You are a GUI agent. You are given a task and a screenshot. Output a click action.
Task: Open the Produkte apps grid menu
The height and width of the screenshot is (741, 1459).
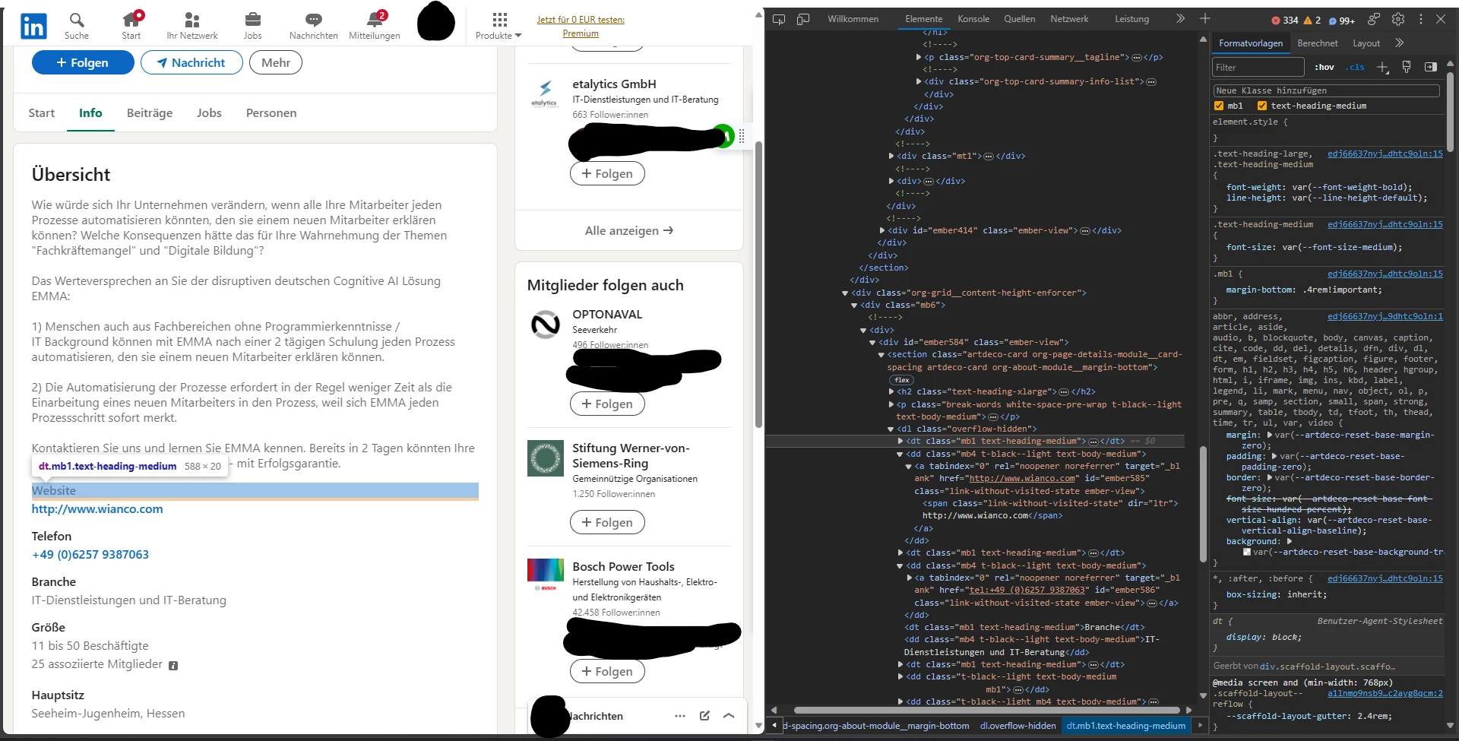[499, 26]
